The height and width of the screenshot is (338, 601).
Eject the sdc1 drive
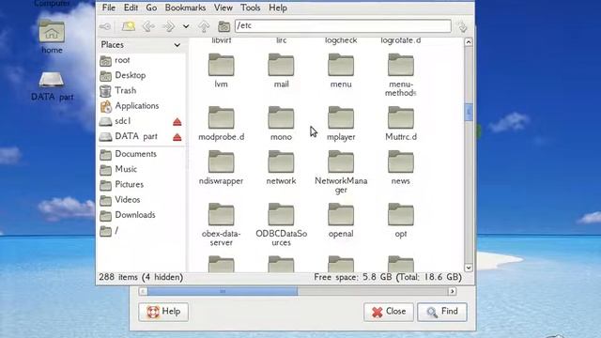177,122
